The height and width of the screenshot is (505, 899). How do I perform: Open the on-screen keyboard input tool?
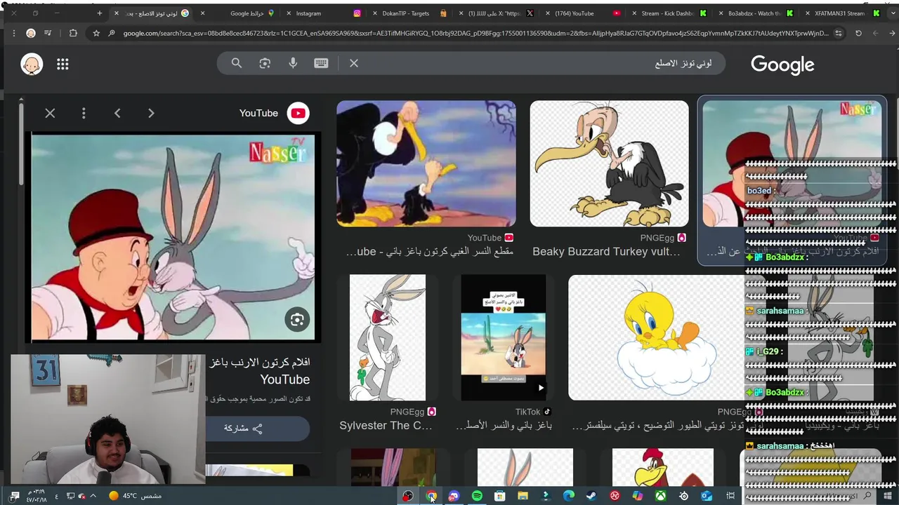tap(321, 63)
